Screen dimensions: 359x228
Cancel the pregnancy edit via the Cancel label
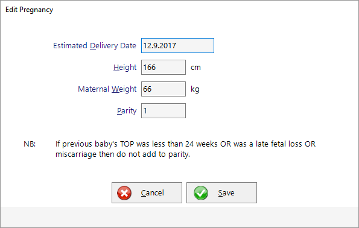coord(152,193)
